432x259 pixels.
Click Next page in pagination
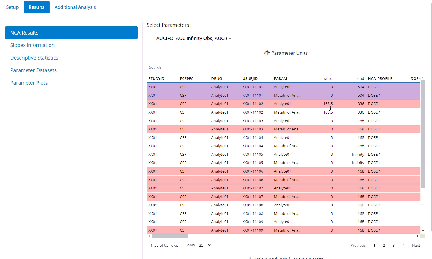click(x=416, y=246)
